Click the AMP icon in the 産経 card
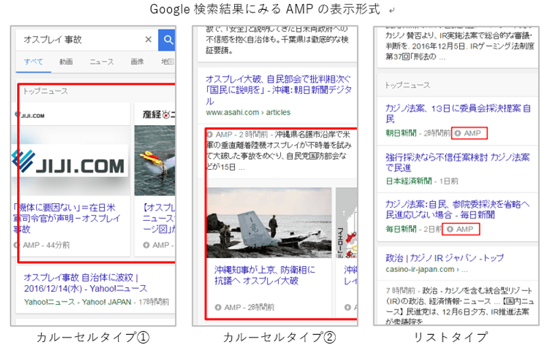551x350 pixels. coord(146,245)
